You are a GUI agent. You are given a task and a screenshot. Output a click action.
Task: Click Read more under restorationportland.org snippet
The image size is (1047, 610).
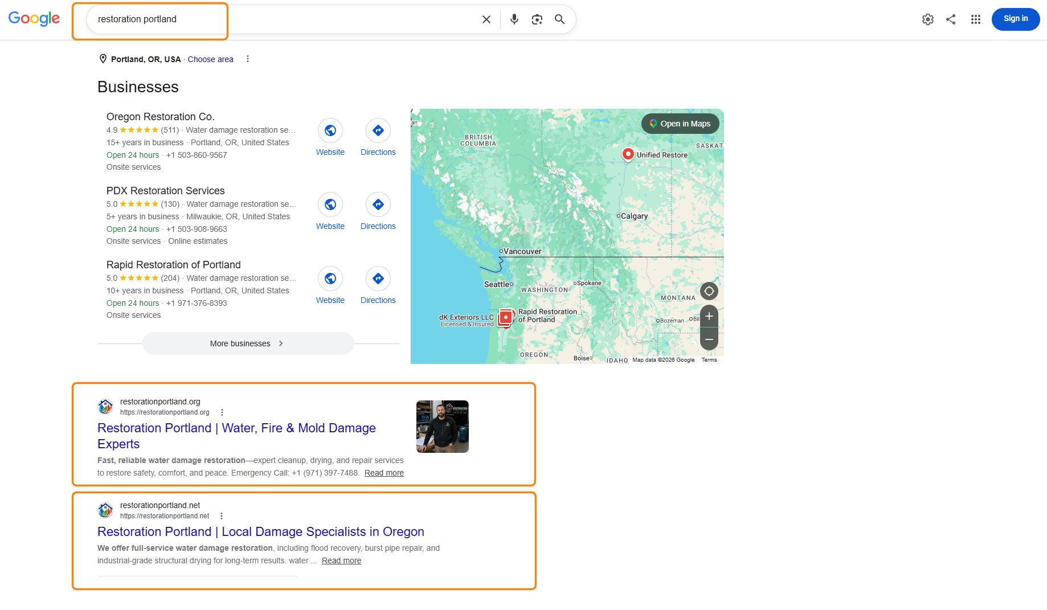point(384,473)
